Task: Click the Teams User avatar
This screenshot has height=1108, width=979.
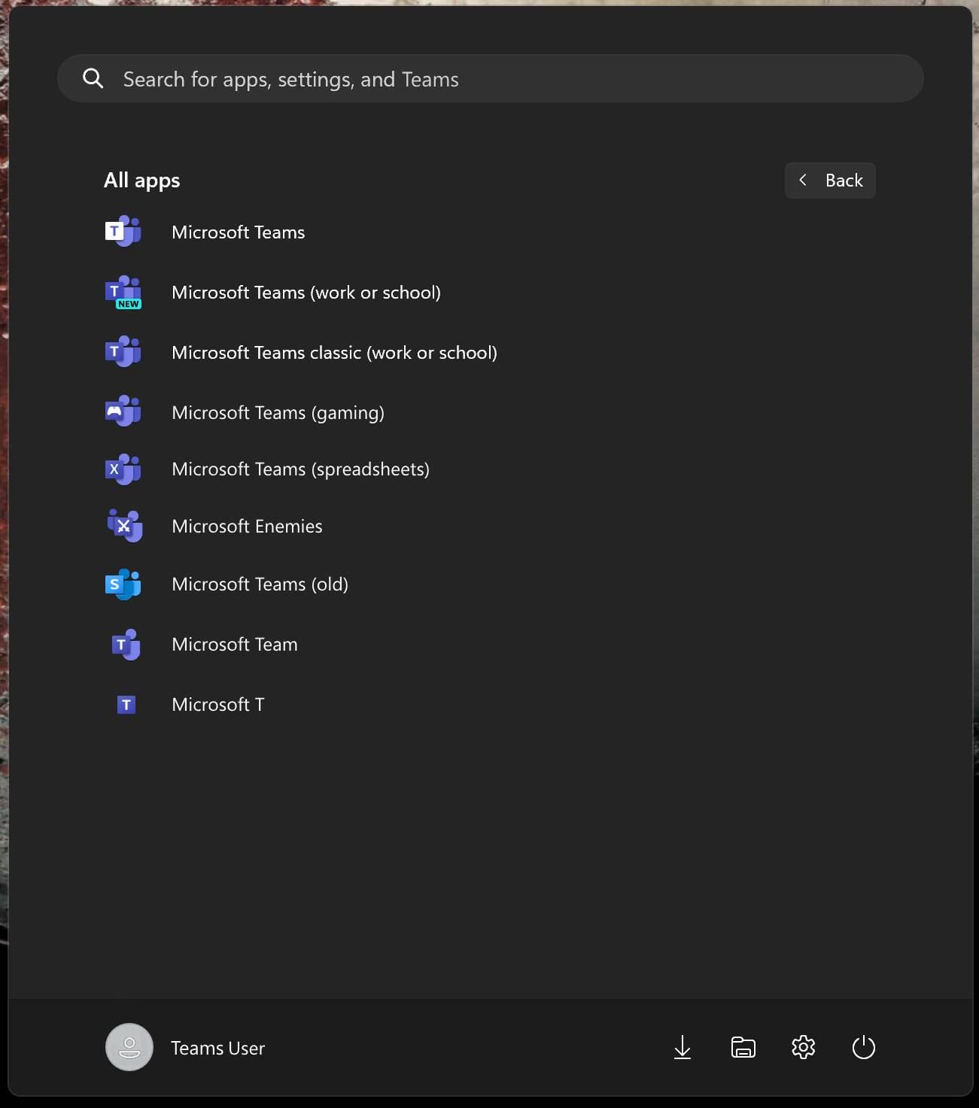Action: 129,1047
